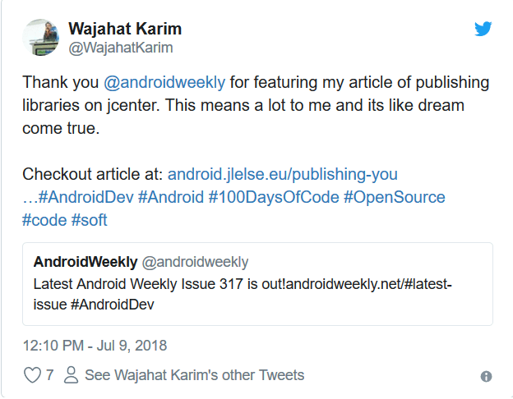Open the quoted AndroidWeekly tweet name
This screenshot has height=399, width=513.
[x=85, y=262]
